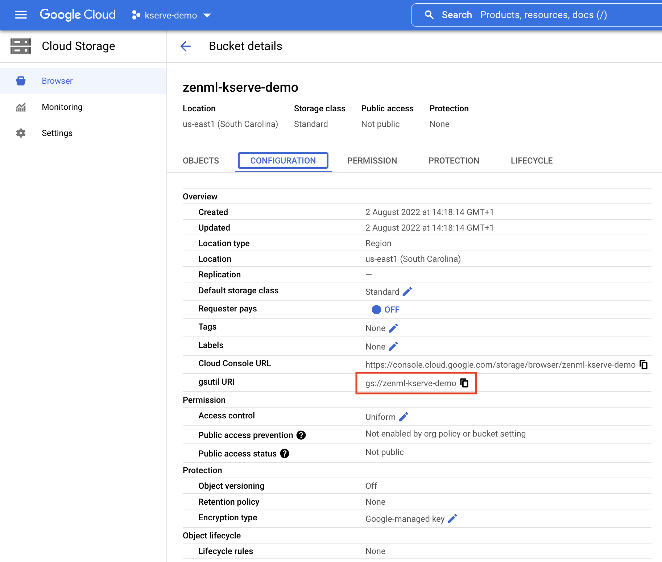
Task: Open the PERMISSION tab
Action: tap(372, 161)
